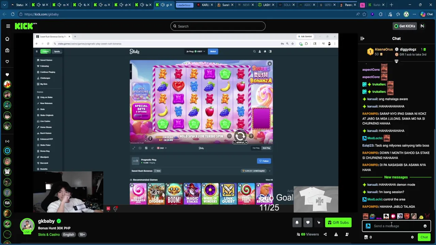Report the stream with warning triangle icon
Viewport: 436px width, 245px height.
point(336,234)
